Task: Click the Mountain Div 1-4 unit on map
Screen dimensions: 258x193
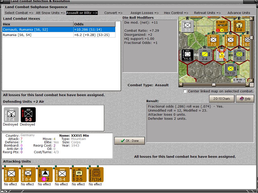Action: coord(239,26)
